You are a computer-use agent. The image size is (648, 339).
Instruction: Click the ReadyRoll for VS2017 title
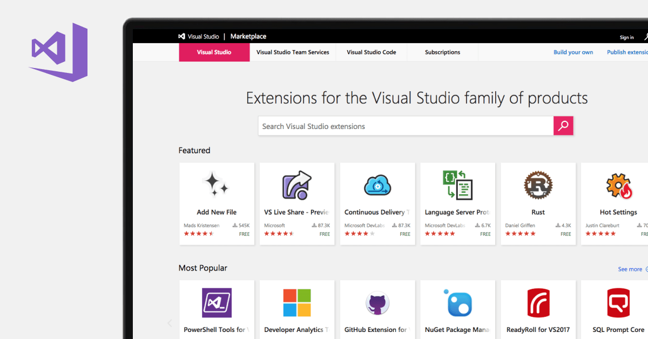pyautogui.click(x=538, y=329)
